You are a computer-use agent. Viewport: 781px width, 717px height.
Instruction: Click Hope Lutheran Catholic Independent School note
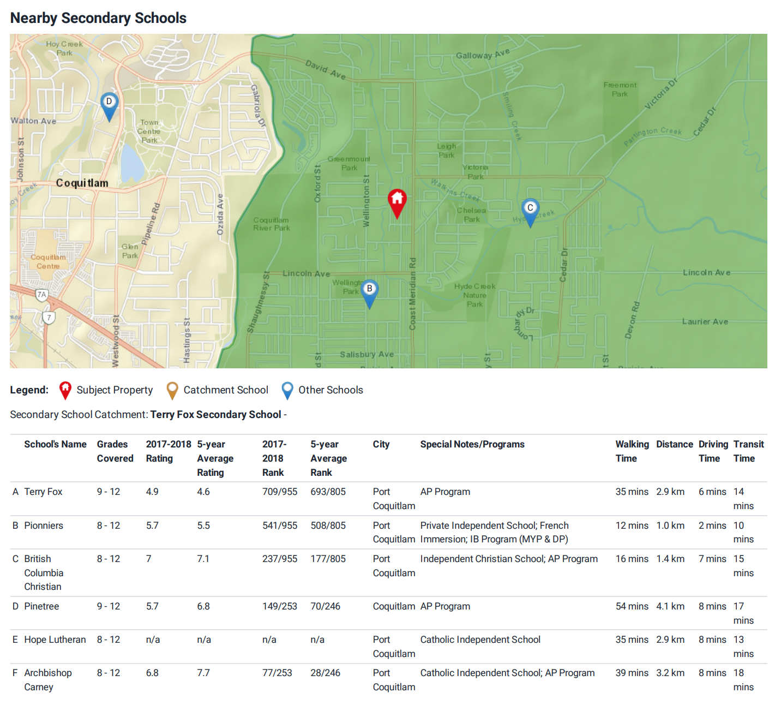point(480,640)
